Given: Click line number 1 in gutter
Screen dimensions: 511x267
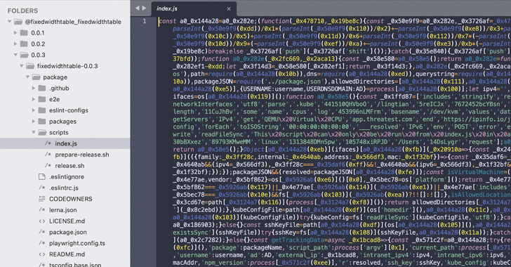Looking at the screenshot, I should pyautogui.click(x=145, y=21).
